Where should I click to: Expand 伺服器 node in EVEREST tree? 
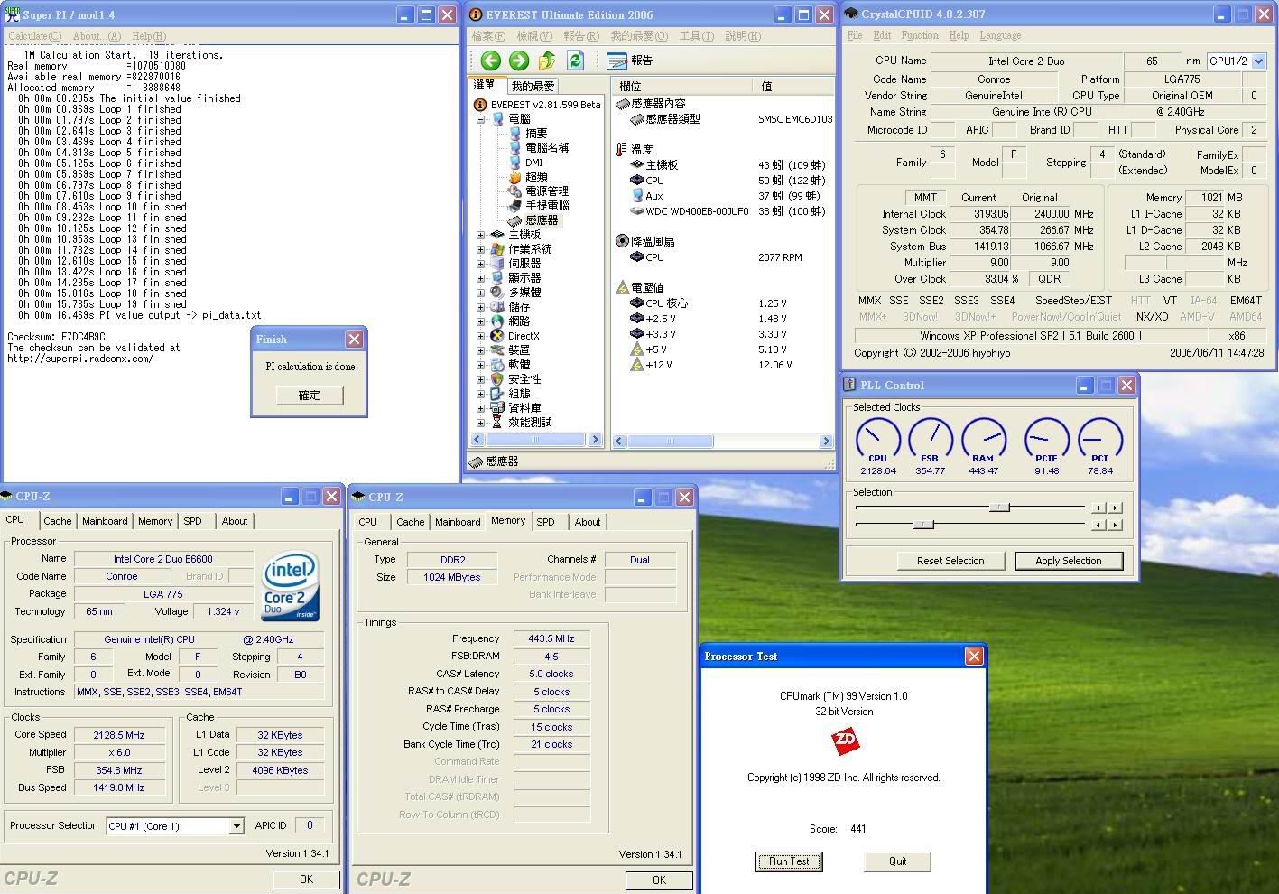pyautogui.click(x=480, y=264)
